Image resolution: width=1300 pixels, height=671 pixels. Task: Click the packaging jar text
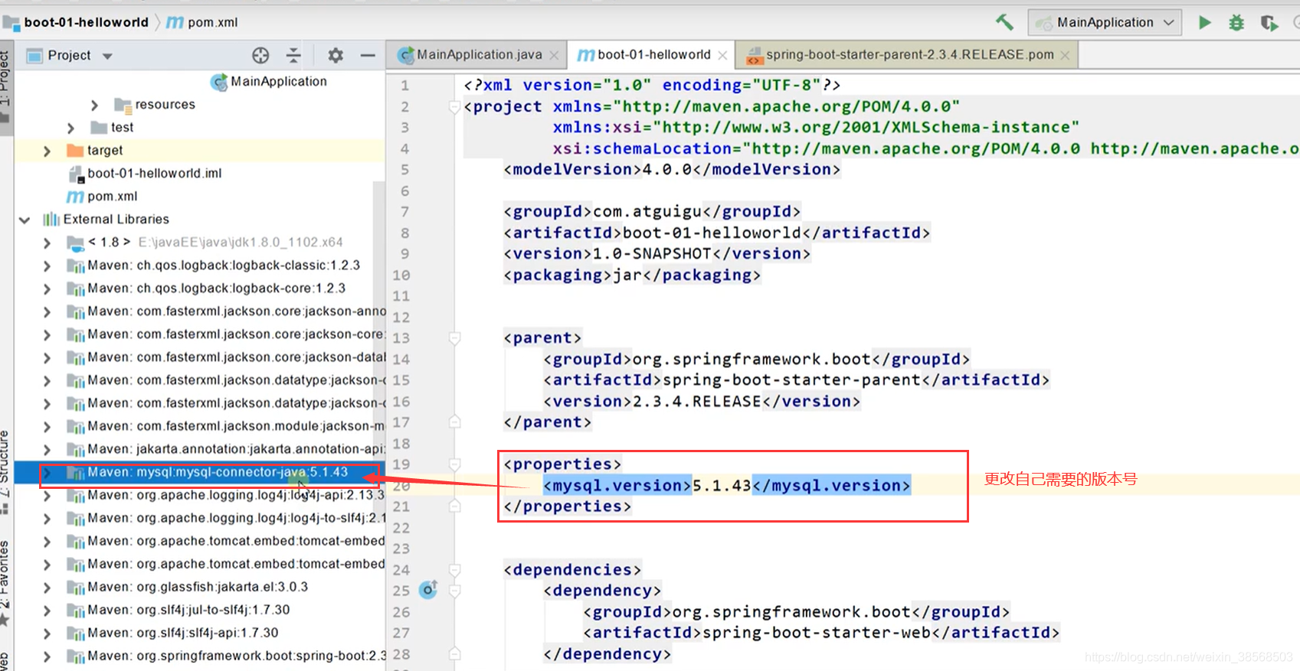tap(628, 275)
